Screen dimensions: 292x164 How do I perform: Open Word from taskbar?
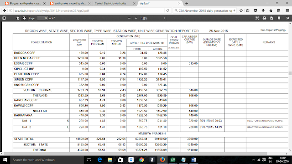193,160
